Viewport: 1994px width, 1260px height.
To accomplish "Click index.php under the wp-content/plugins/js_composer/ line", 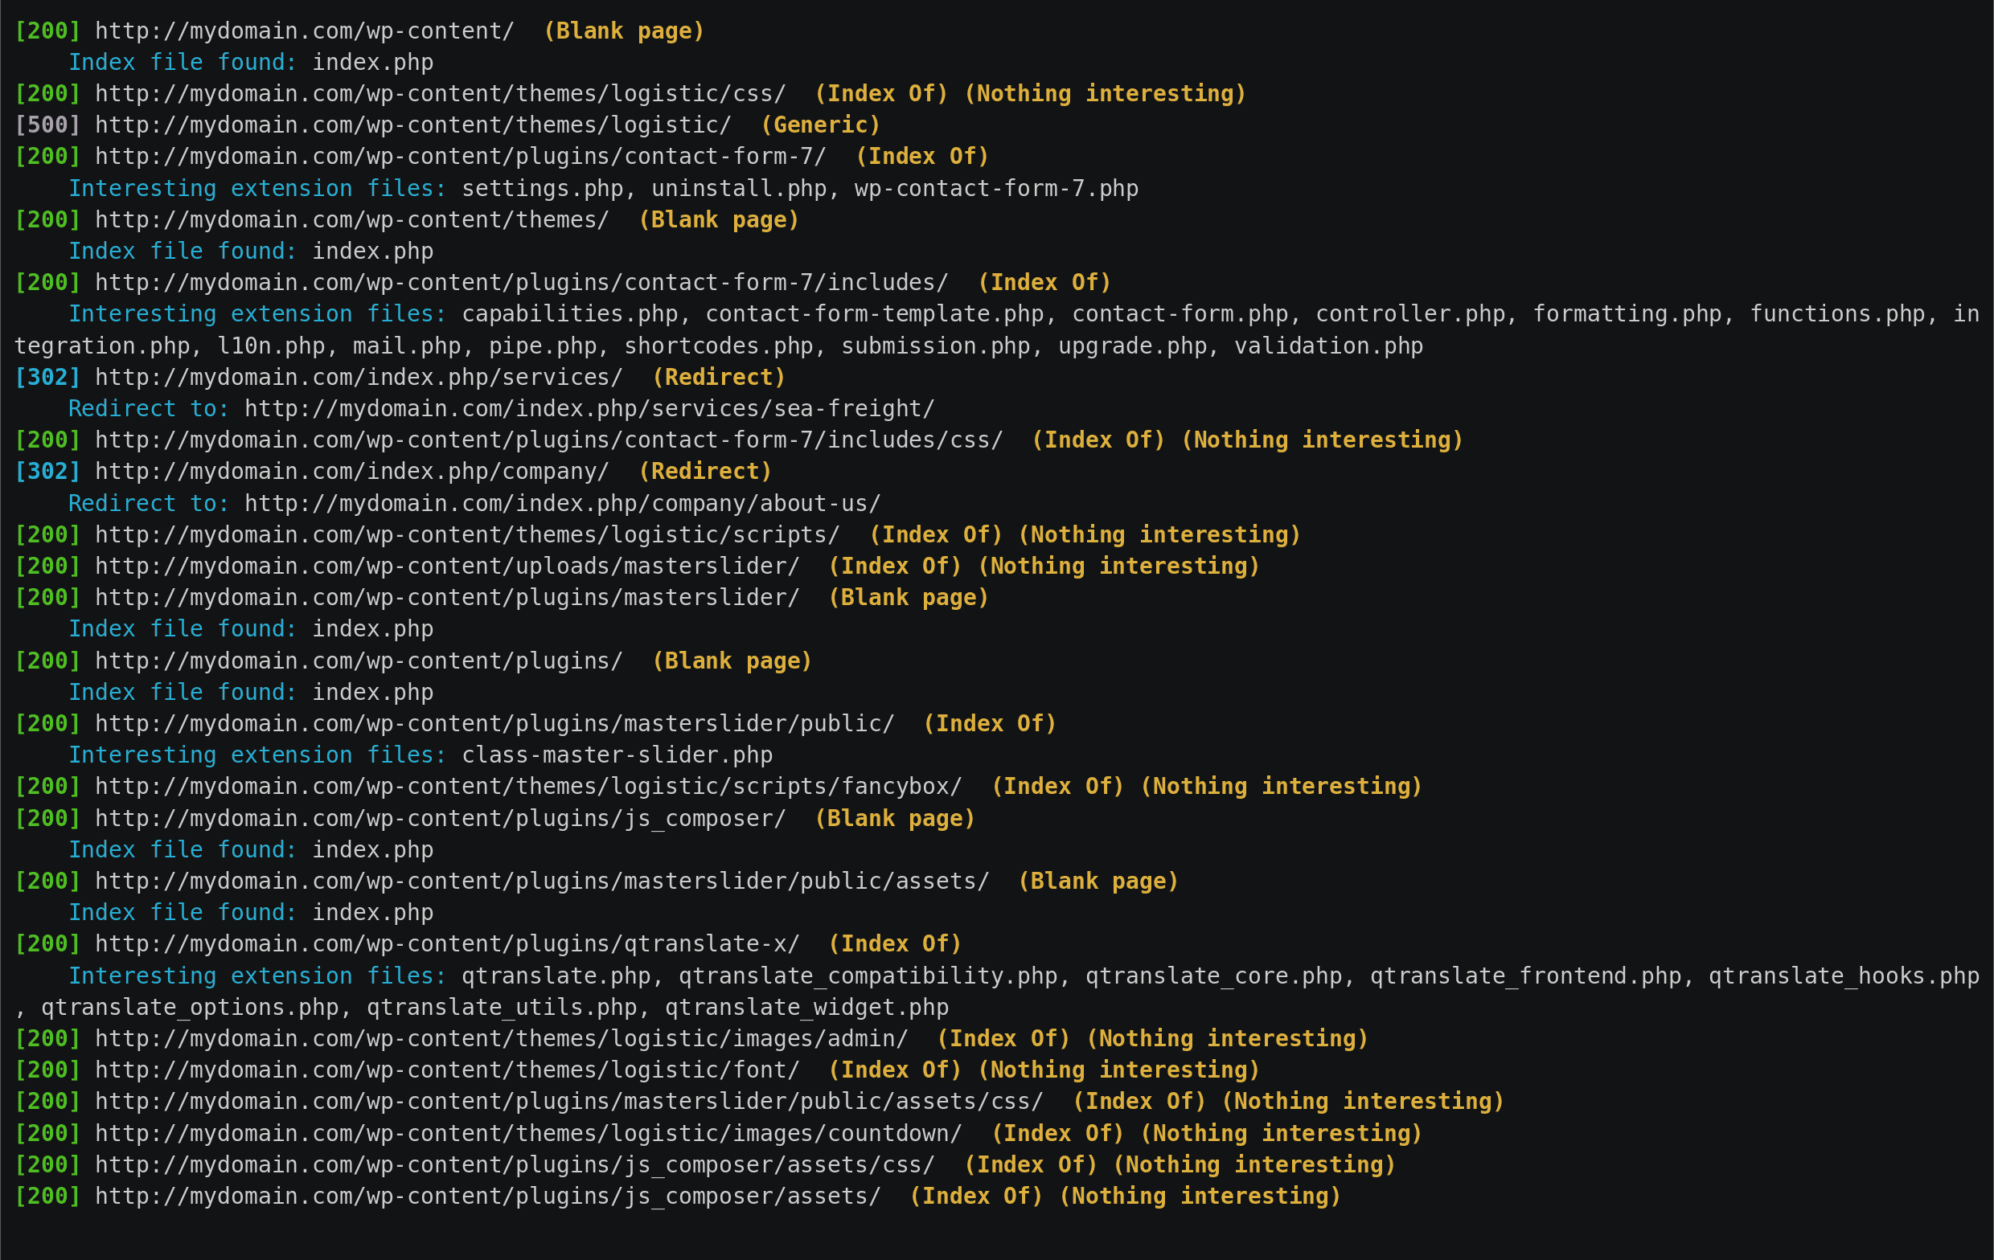I will 372,850.
